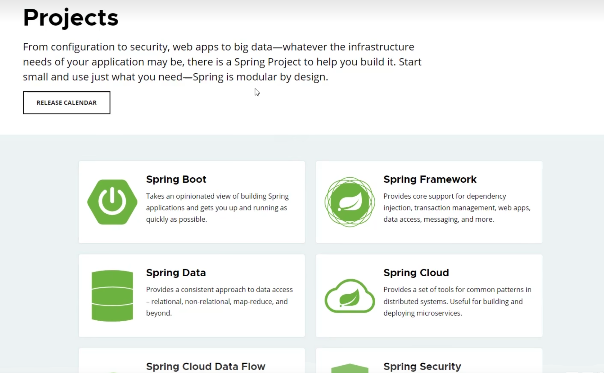Click the Spring Cloud microservices description text
This screenshot has width=604, height=373.
[457, 301]
